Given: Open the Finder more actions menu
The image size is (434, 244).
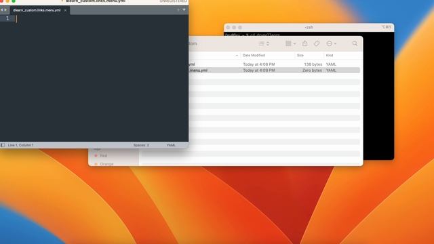Looking at the screenshot, I should 331,43.
